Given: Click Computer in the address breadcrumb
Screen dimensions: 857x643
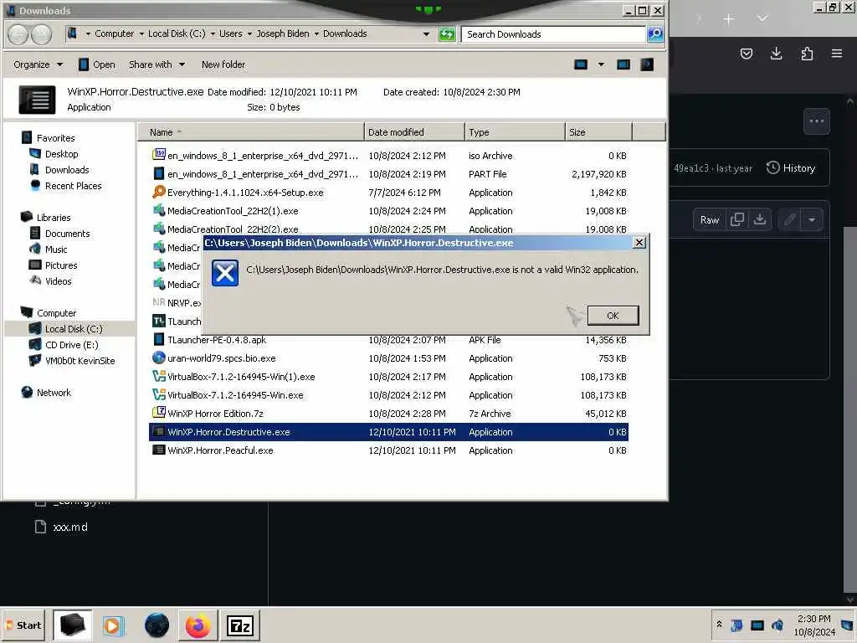Looking at the screenshot, I should point(114,33).
